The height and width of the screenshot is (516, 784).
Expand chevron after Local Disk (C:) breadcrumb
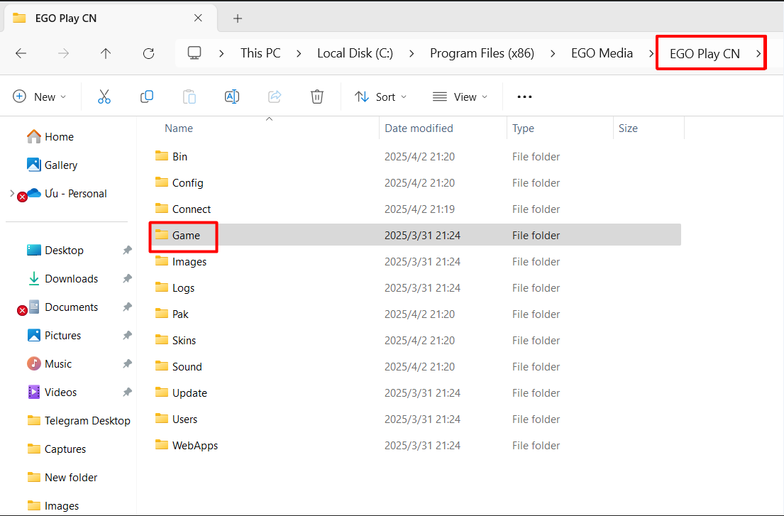(x=412, y=53)
